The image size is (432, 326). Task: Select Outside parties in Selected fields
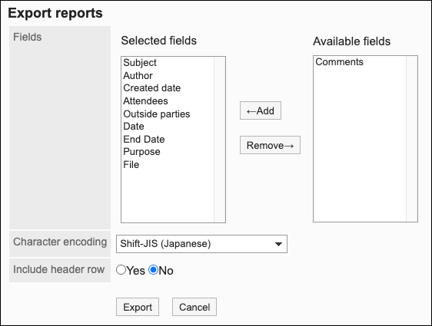coord(168,114)
